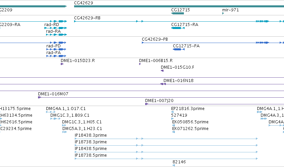The width and height of the screenshot is (284, 167).
Task: Select the mir-971 gene marker
Action: coord(223,13)
